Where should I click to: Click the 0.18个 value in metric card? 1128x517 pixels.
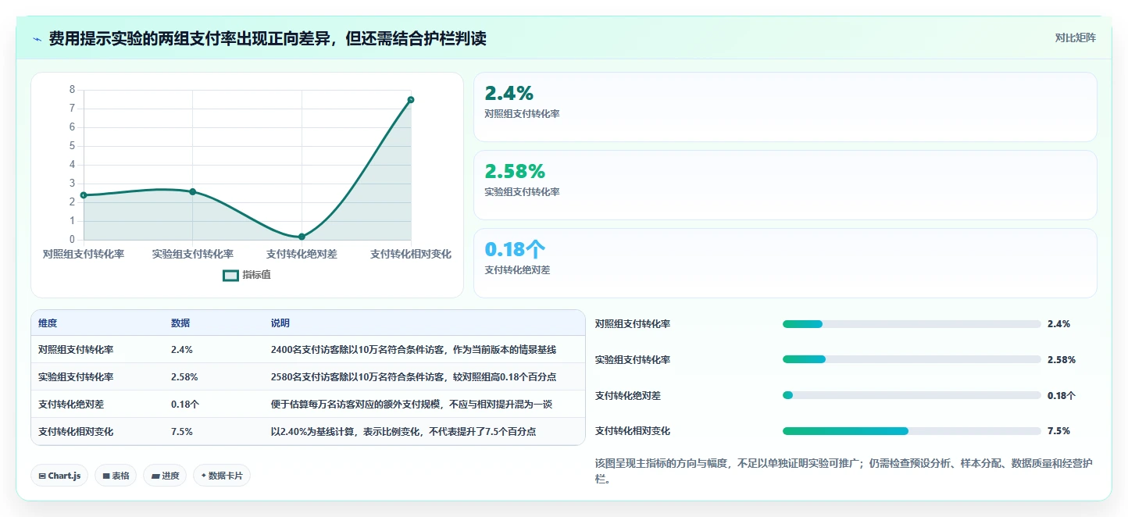coord(516,250)
